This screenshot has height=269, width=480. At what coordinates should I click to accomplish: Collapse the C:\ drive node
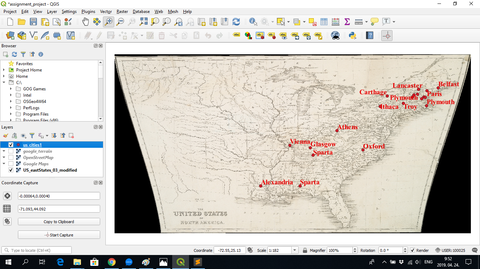click(x=4, y=82)
